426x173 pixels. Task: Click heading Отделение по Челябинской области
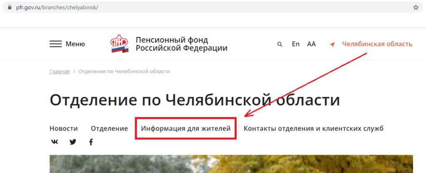tap(195, 100)
